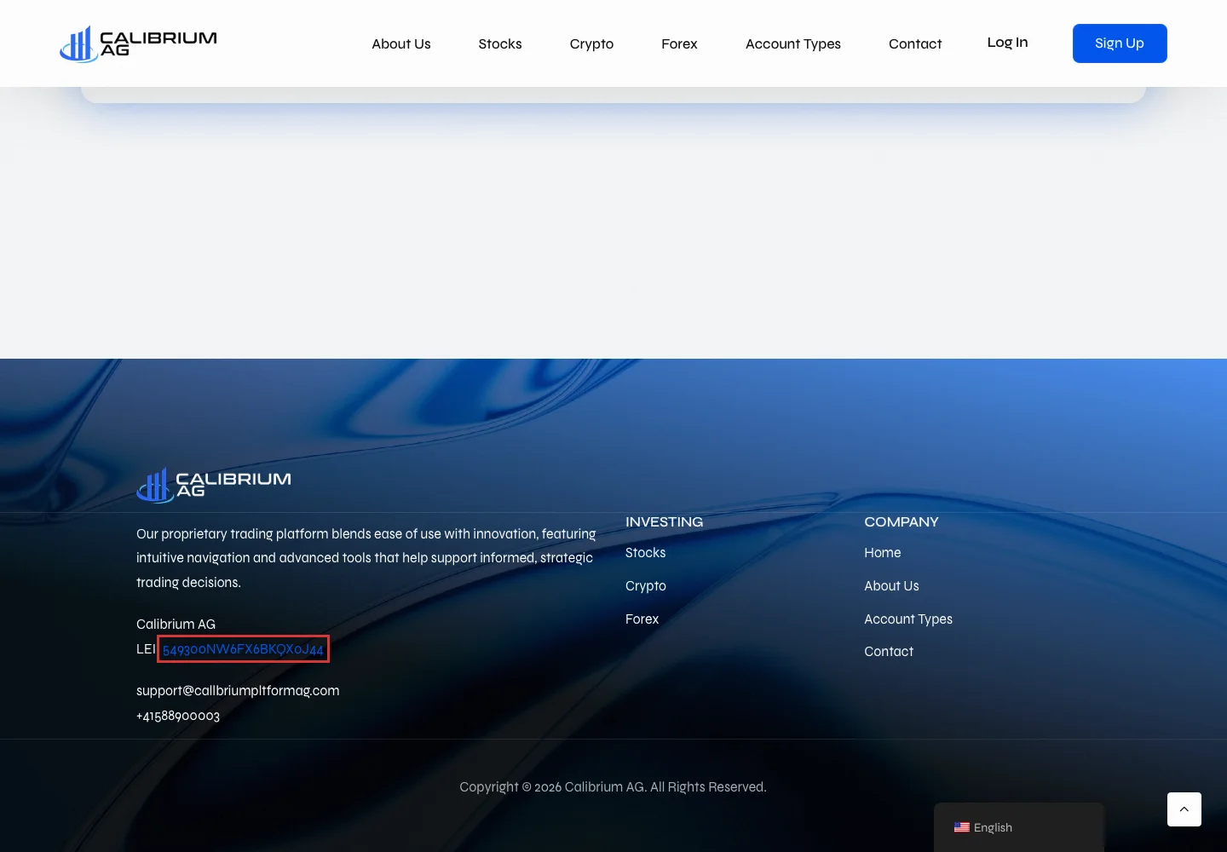Click the Calibrium AG header logo
Image resolution: width=1227 pixels, height=852 pixels.
[138, 43]
